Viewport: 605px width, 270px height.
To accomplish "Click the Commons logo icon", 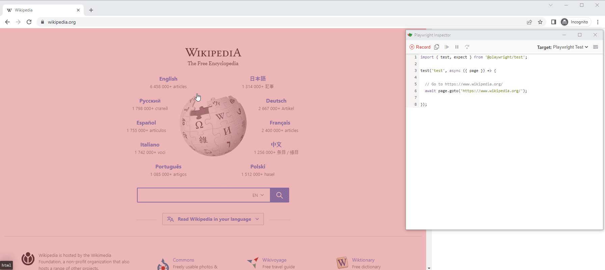I will (163, 264).
